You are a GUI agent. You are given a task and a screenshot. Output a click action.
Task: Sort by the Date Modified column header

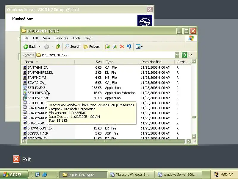click(x=157, y=62)
